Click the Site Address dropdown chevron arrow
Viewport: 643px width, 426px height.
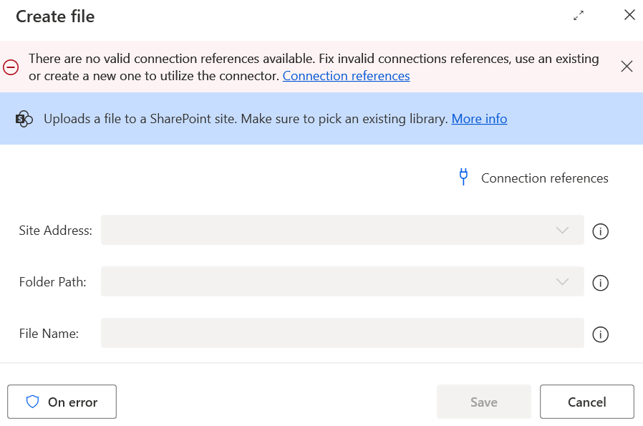coord(562,230)
